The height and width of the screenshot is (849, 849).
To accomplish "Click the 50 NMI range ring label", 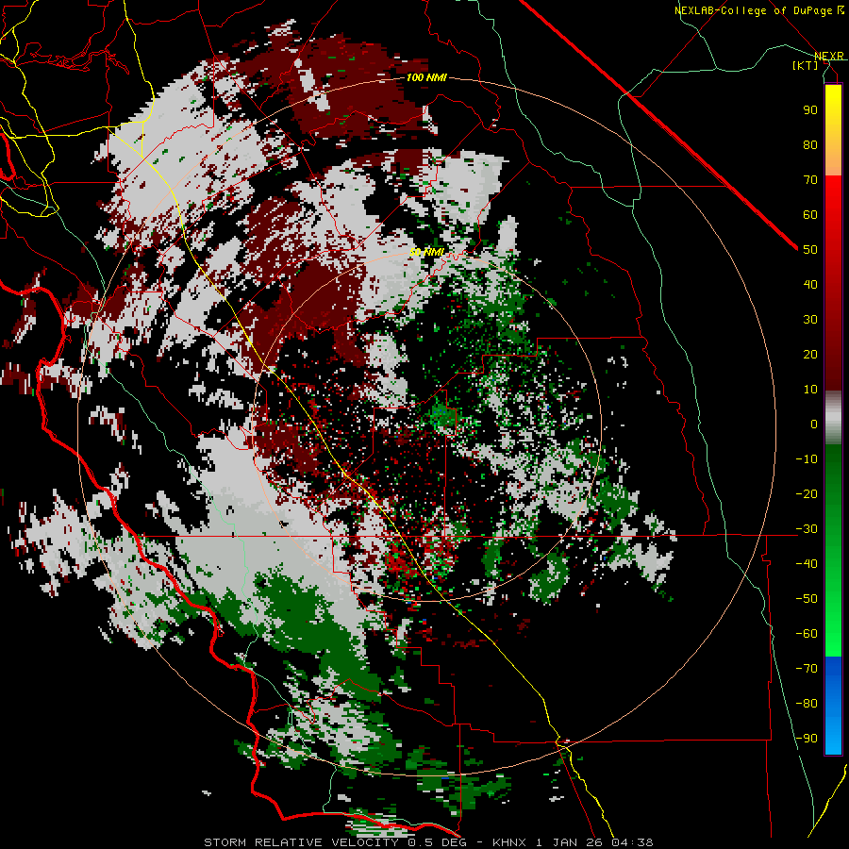I will [426, 252].
